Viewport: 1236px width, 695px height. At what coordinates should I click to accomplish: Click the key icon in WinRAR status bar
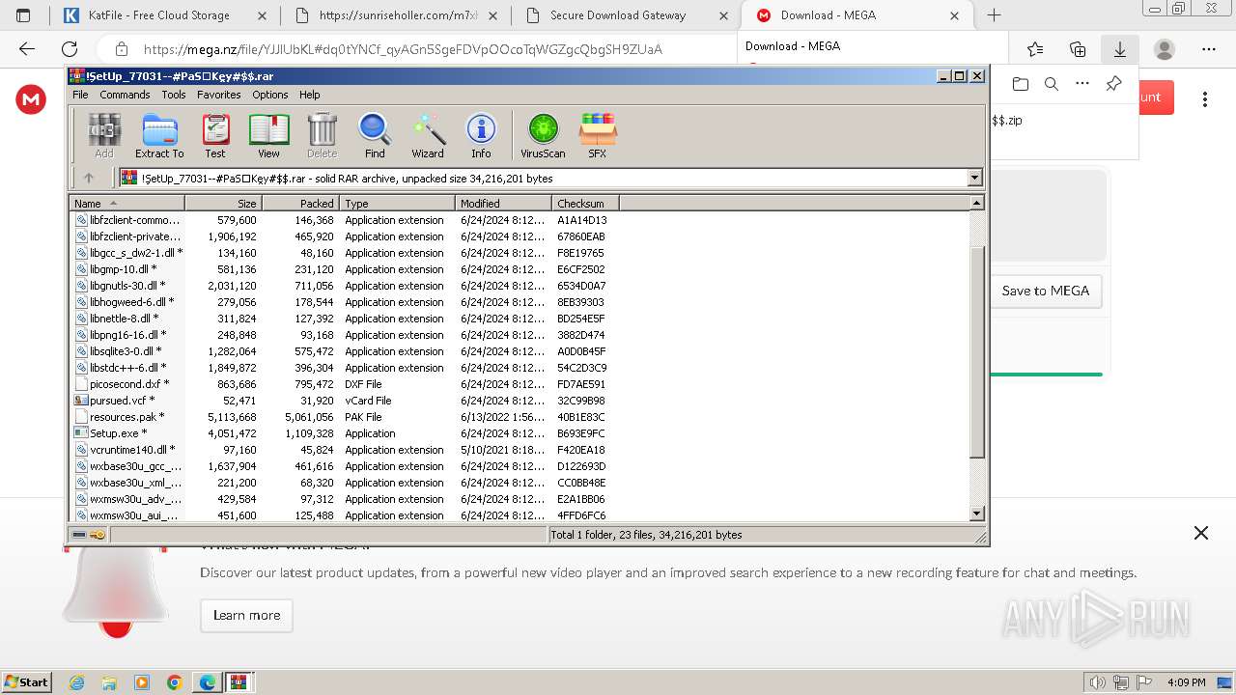98,535
